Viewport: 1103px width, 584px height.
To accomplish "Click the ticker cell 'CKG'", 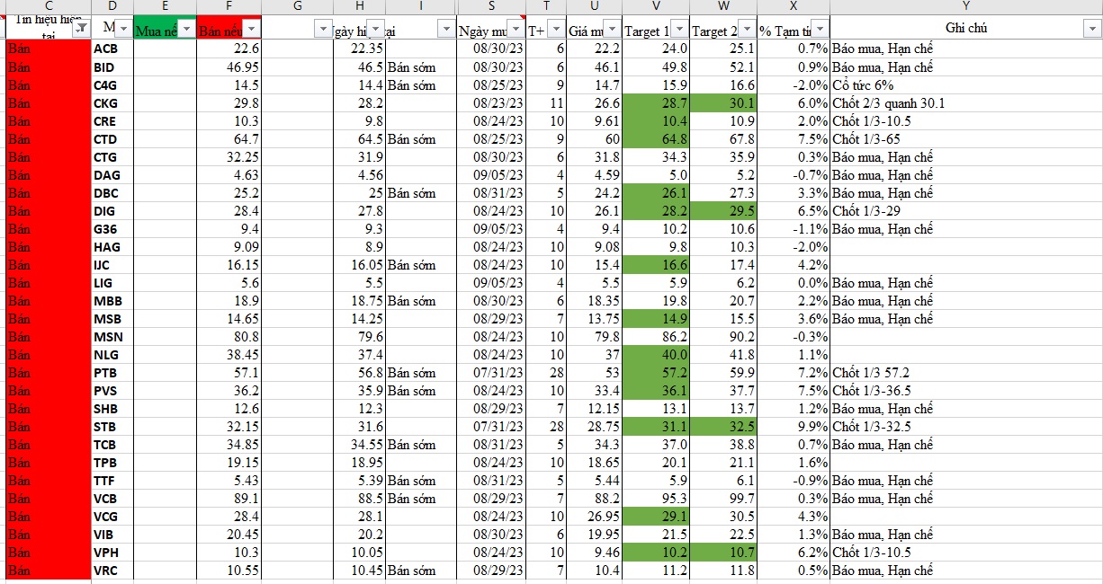I will (112, 103).
